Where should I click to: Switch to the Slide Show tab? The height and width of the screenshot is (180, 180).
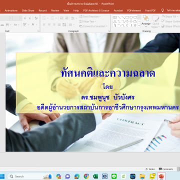tap(28, 10)
